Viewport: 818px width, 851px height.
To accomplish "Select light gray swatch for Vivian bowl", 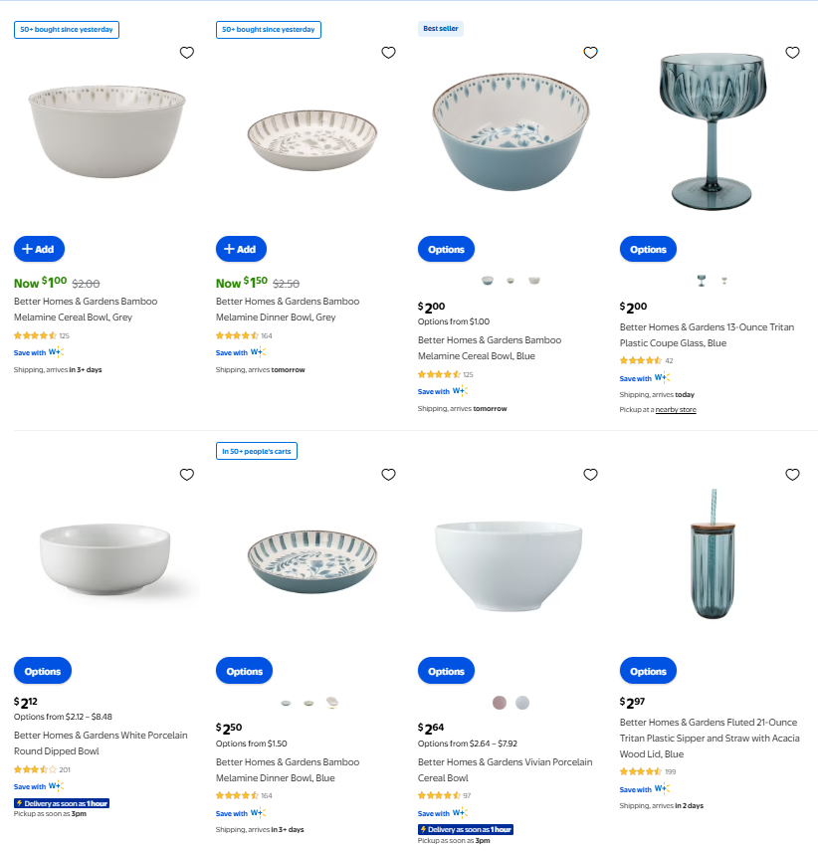I will point(522,703).
